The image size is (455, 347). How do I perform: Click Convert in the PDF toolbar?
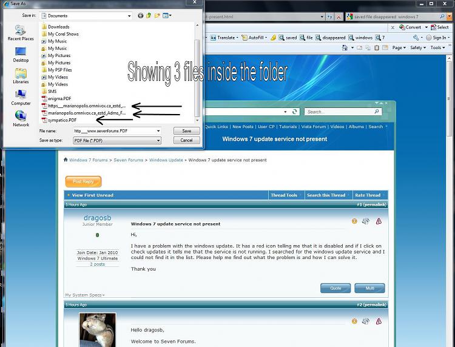pos(410,27)
